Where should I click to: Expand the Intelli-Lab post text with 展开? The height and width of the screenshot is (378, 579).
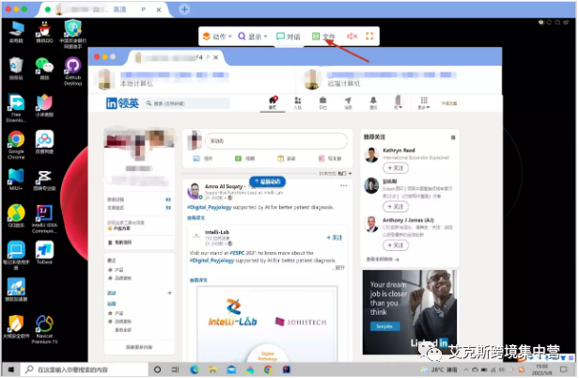340,268
